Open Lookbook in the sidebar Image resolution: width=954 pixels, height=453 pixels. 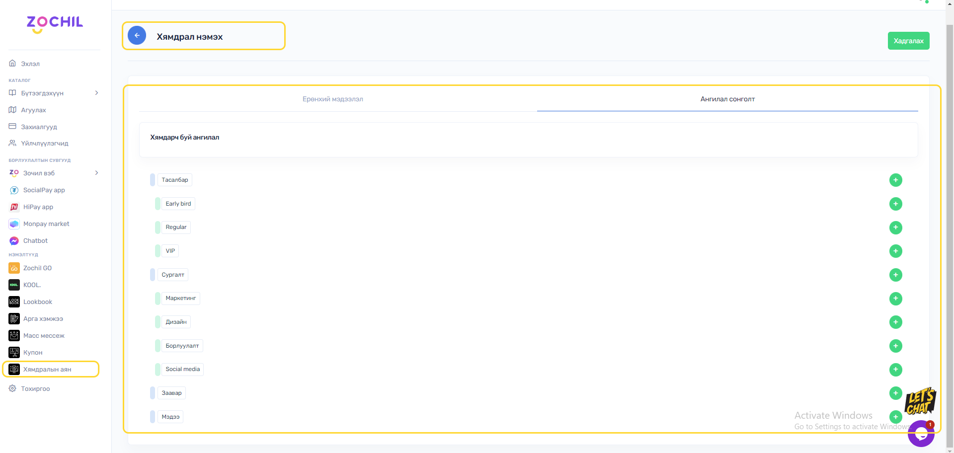click(x=37, y=302)
